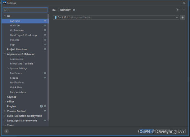Expand the Tools group
Screen dimensions: 190x137
(5, 125)
